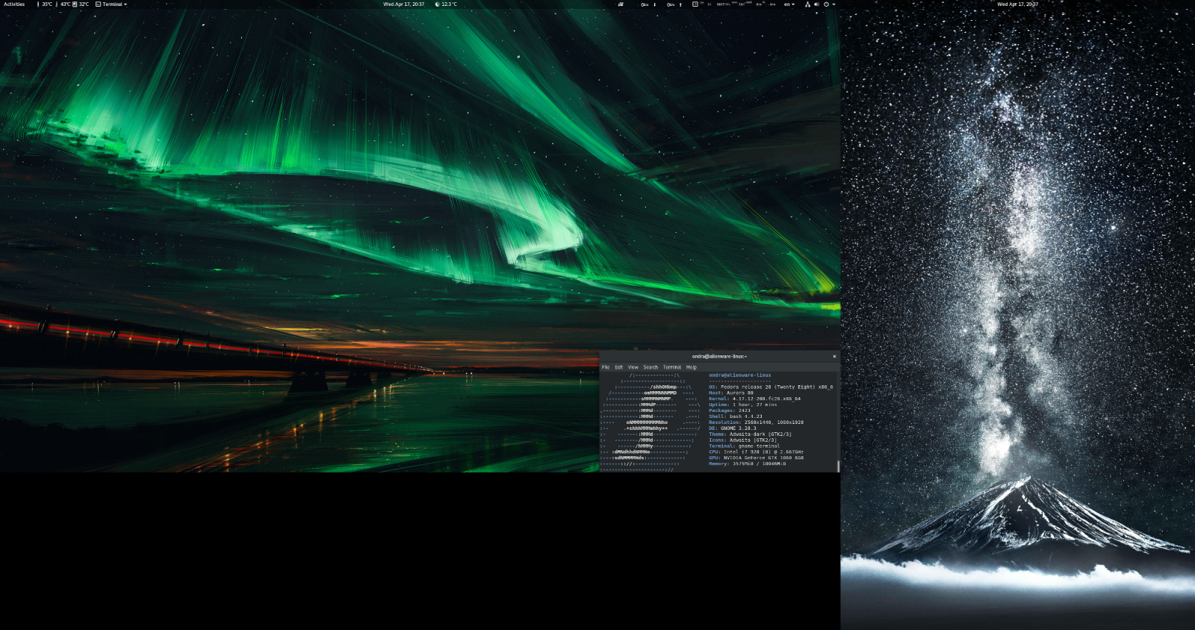The image size is (1195, 630).
Task: Click the terminal vertical scrollbar handle
Action: tap(838, 466)
